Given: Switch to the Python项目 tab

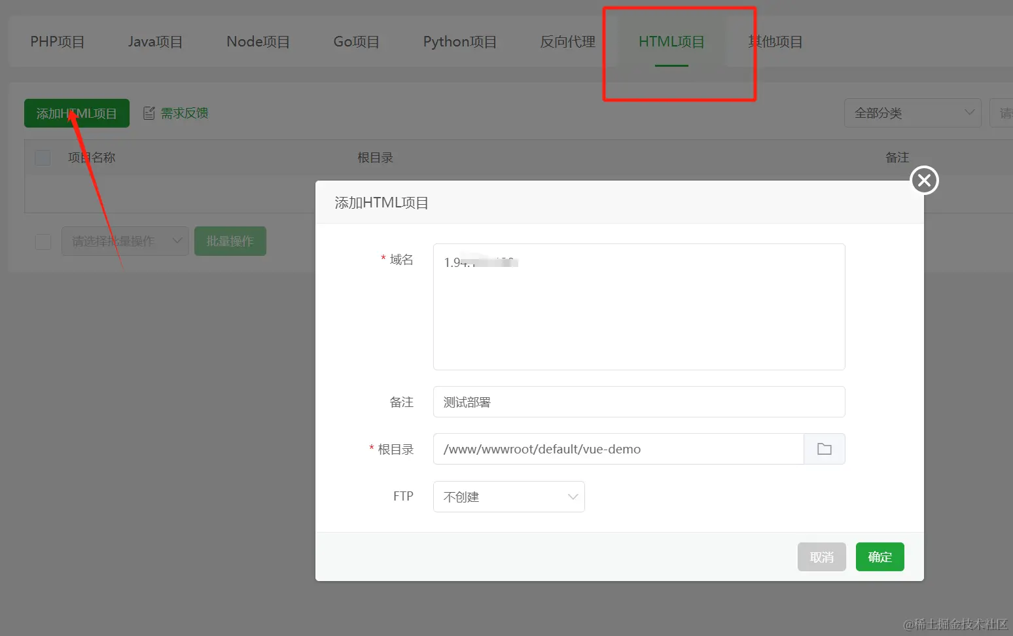Looking at the screenshot, I should [459, 42].
